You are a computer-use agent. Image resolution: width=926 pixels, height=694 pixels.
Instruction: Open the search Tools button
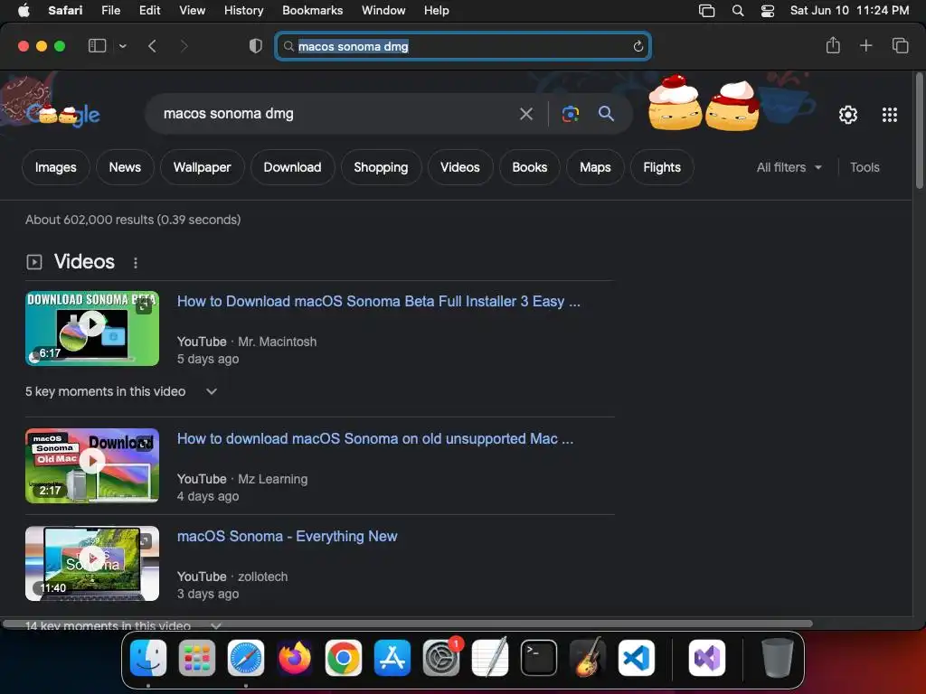tap(865, 167)
